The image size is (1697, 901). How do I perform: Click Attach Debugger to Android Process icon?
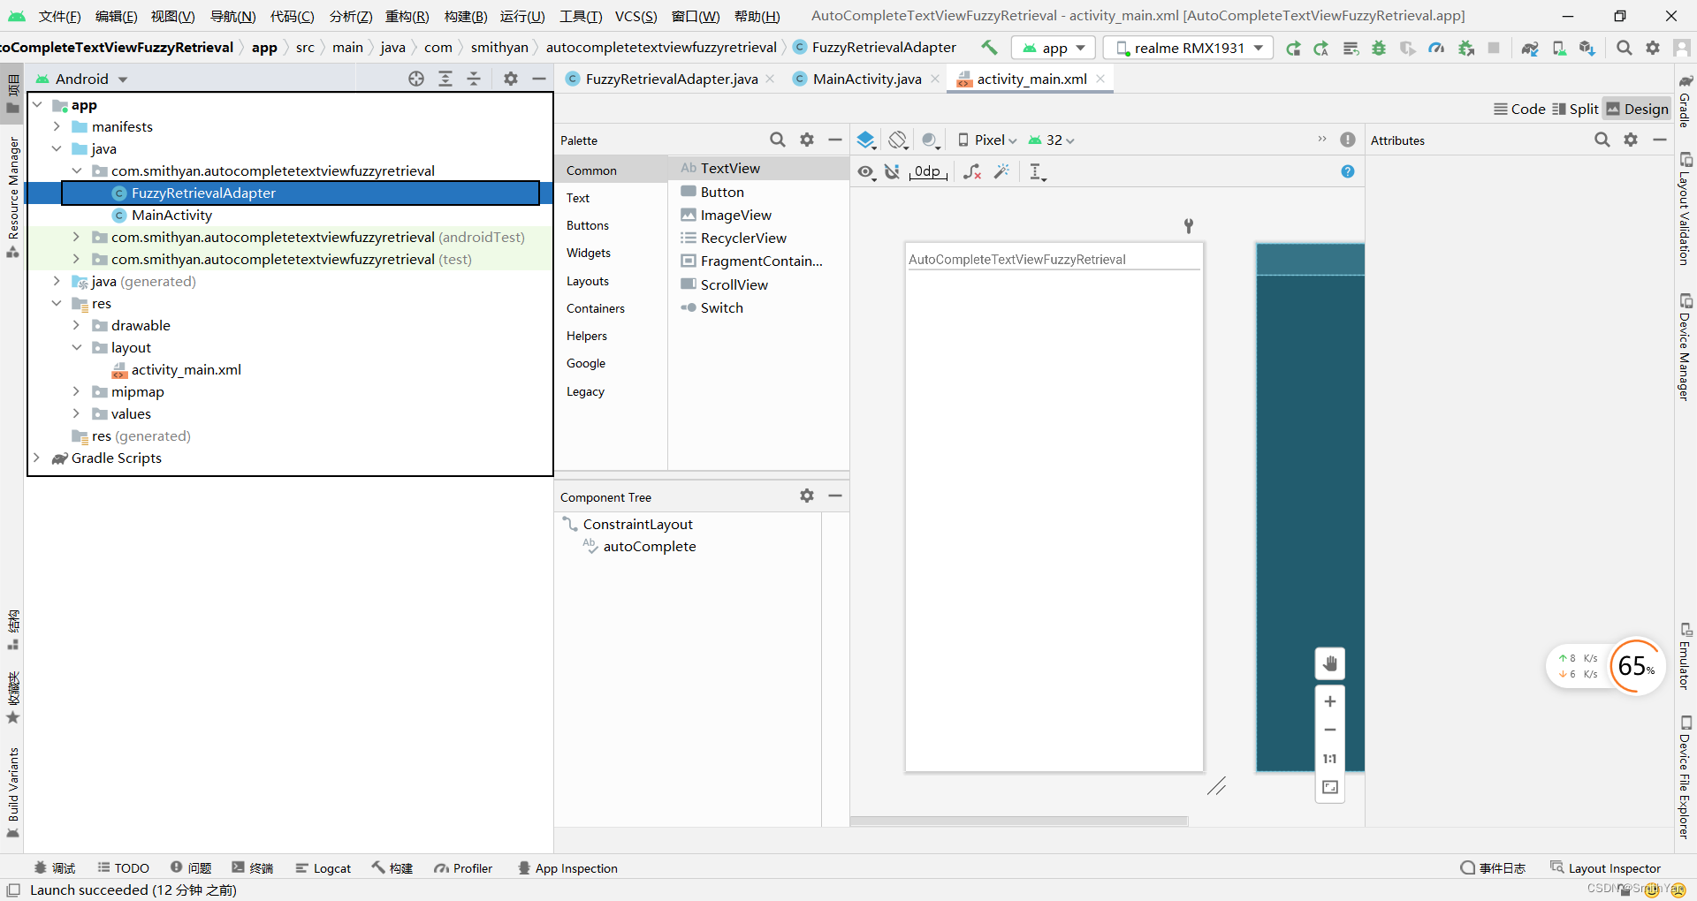pyautogui.click(x=1466, y=49)
